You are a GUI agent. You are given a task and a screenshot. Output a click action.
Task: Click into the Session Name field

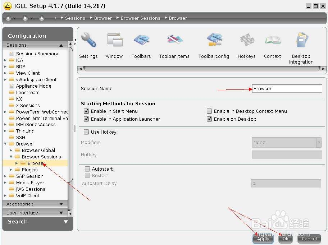pos(287,88)
